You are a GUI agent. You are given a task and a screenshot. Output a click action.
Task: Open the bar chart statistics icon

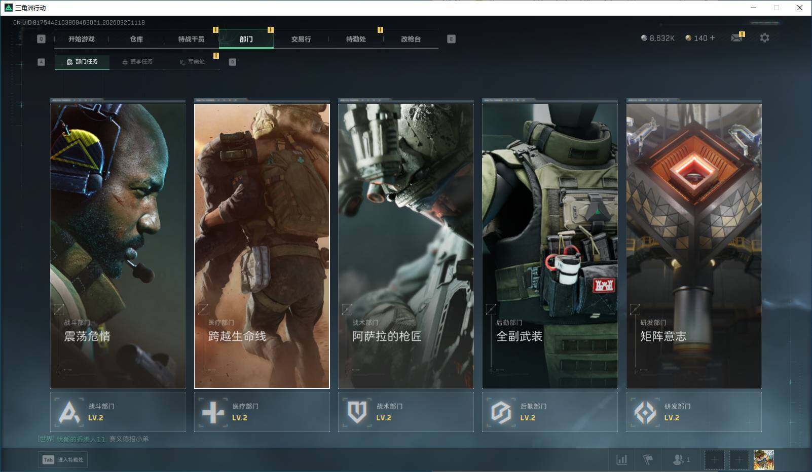coord(621,460)
